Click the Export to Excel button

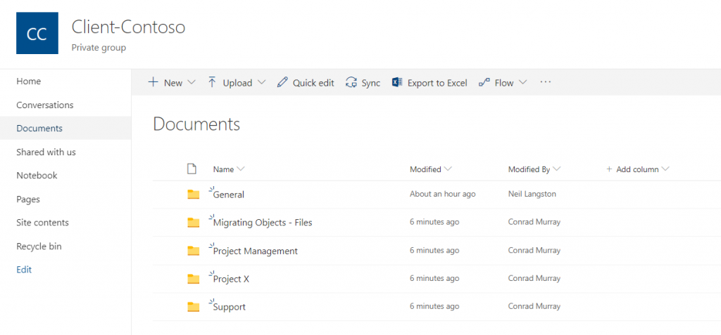pyautogui.click(x=430, y=83)
